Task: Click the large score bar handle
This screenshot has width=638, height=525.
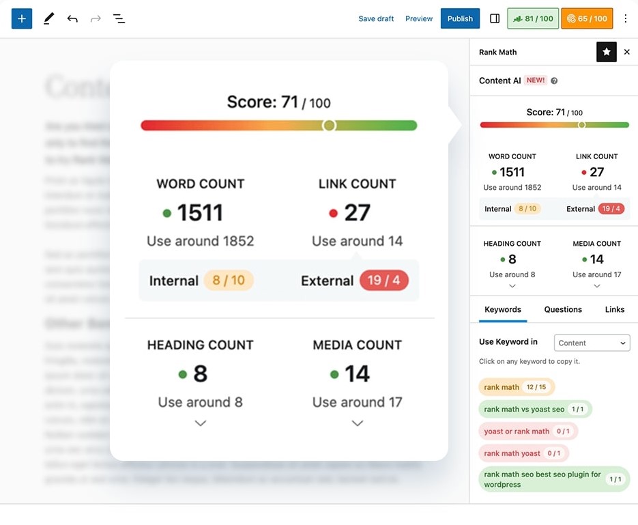Action: [x=329, y=126]
